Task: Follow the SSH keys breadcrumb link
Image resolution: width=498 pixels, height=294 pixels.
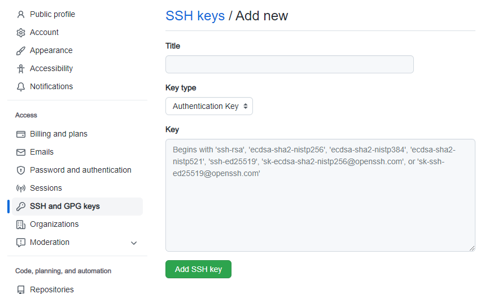Action: click(195, 16)
